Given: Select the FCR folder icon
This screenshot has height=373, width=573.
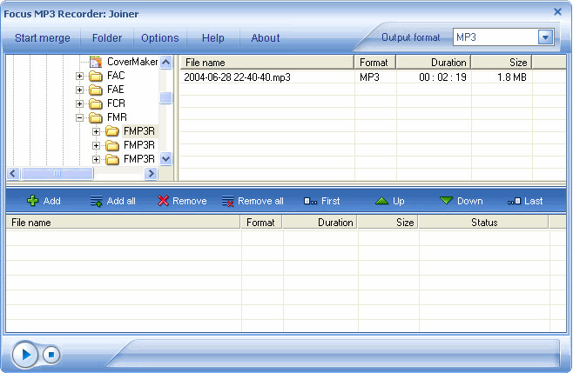Looking at the screenshot, I should pos(96,103).
